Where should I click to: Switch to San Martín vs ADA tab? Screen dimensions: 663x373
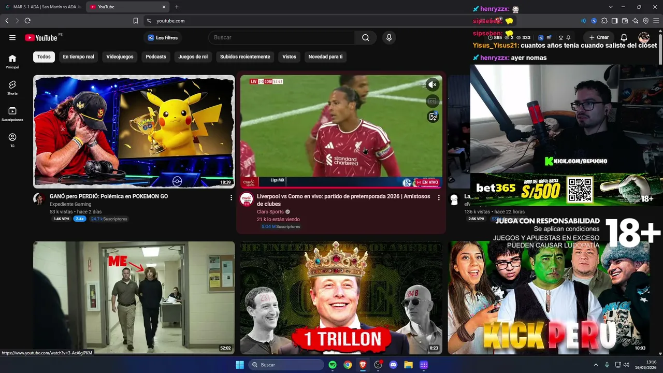point(43,7)
